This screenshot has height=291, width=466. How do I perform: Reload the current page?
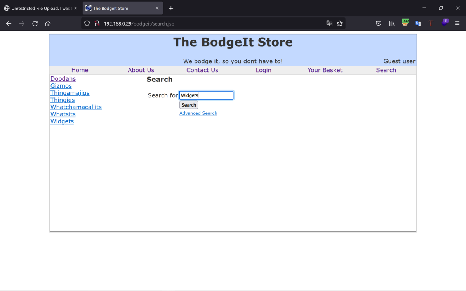click(x=35, y=24)
